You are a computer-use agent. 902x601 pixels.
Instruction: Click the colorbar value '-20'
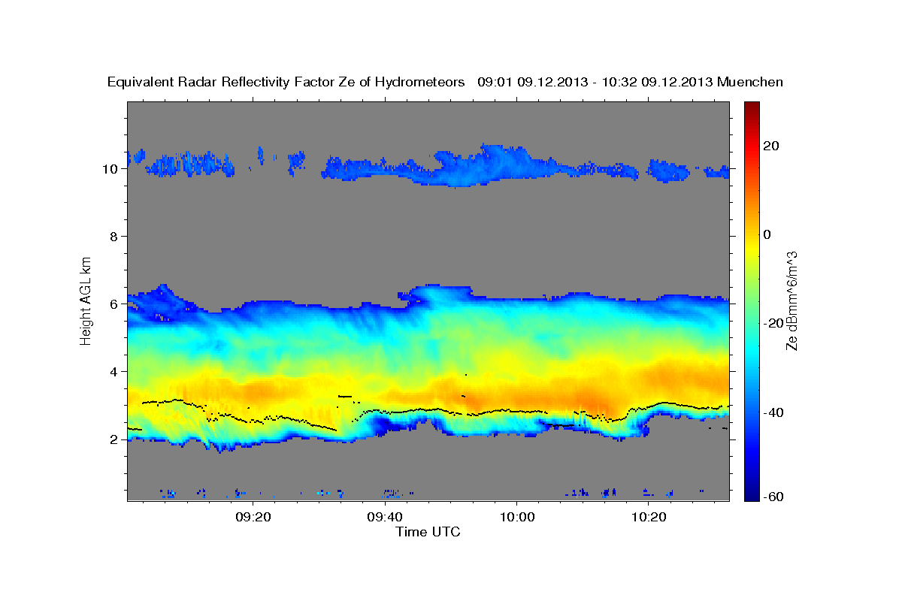773,323
